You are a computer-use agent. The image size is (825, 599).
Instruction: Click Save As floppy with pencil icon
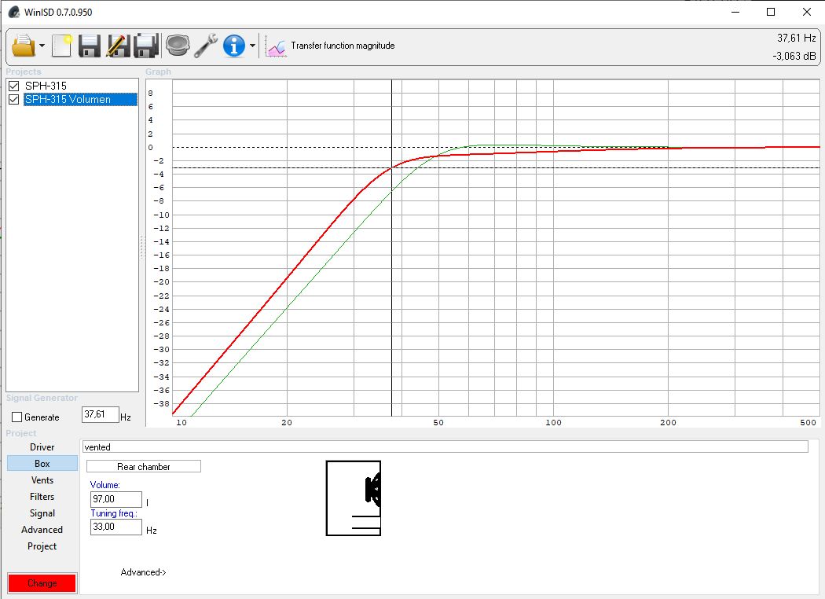point(117,46)
